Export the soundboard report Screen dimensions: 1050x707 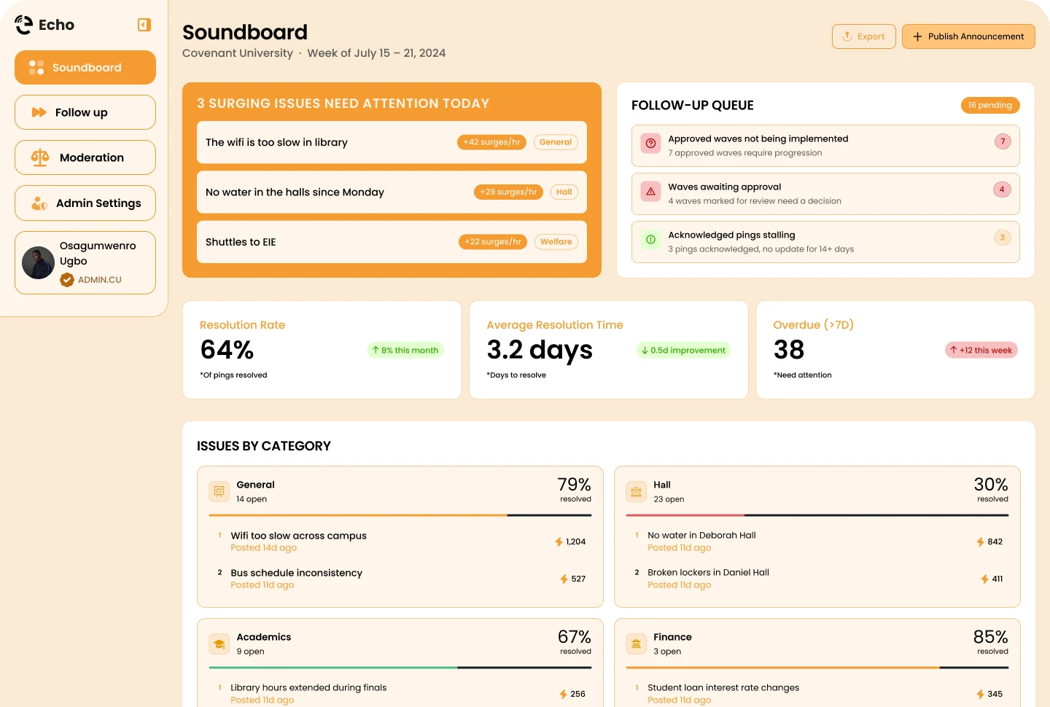864,36
